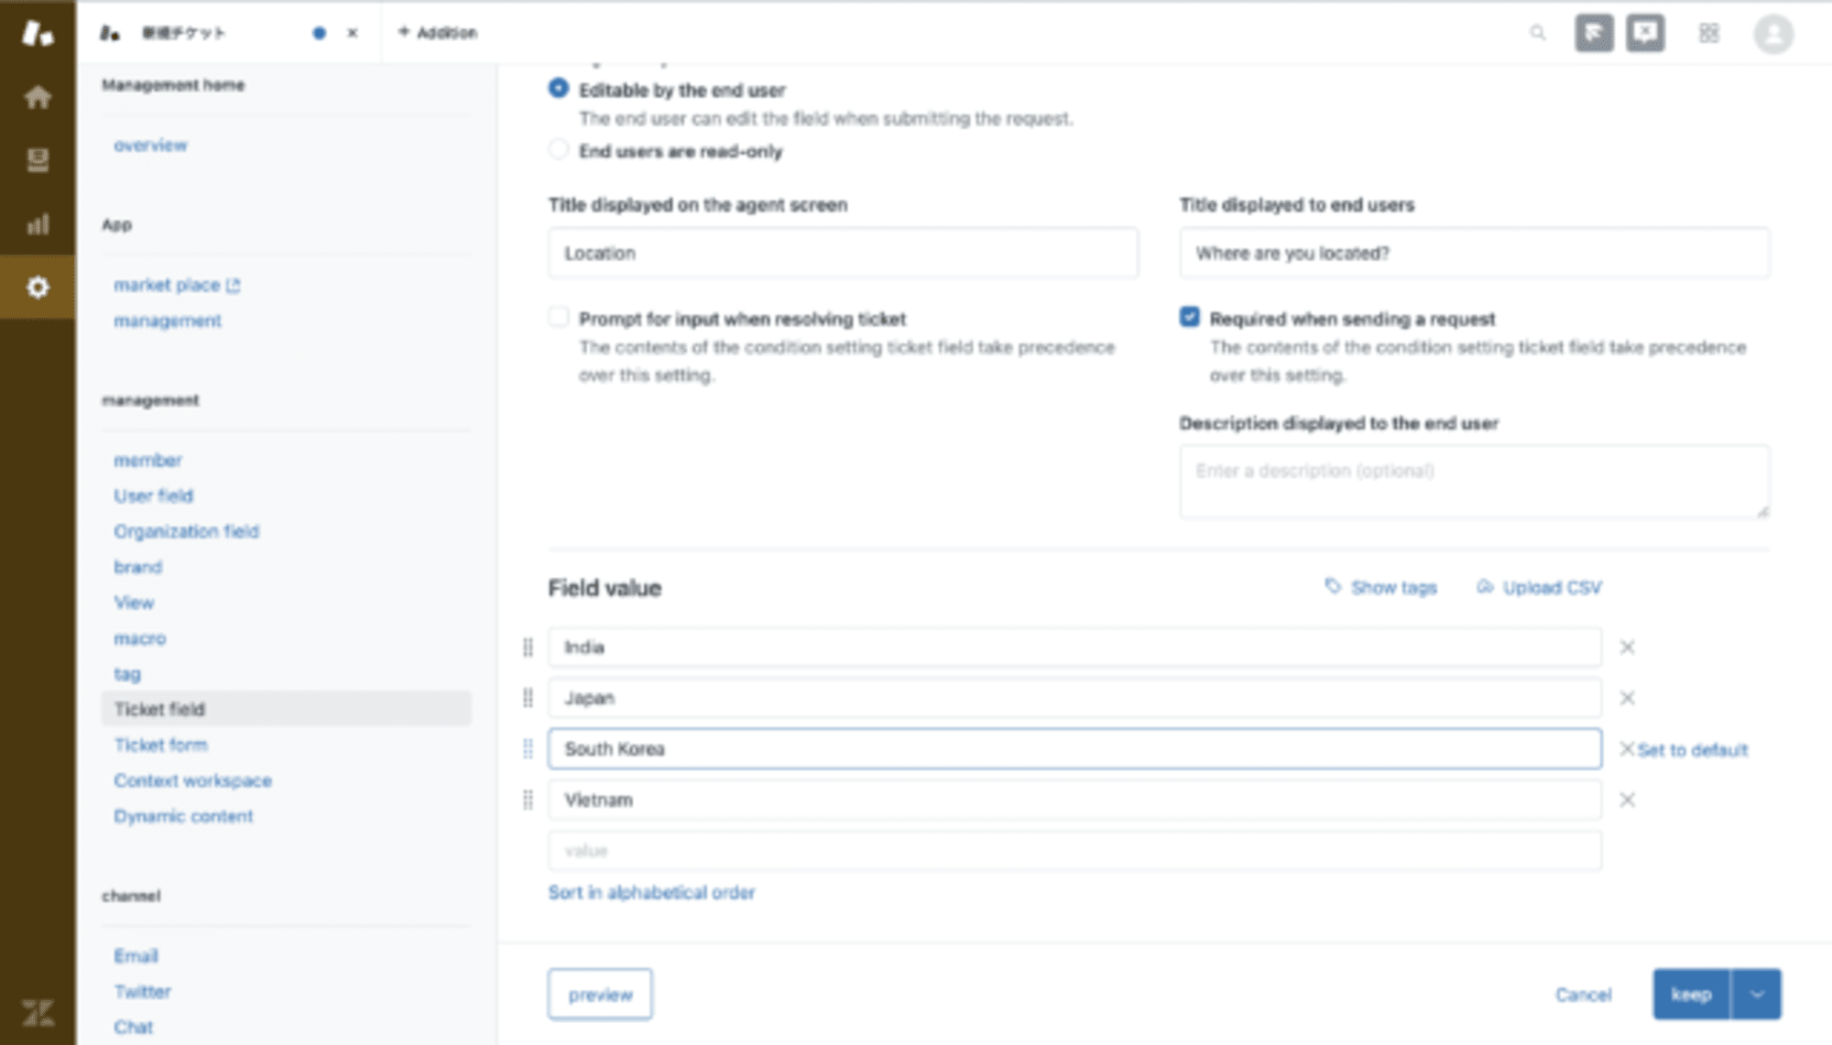The width and height of the screenshot is (1832, 1045).
Task: Select the End users are read-only radio button
Action: tap(559, 149)
